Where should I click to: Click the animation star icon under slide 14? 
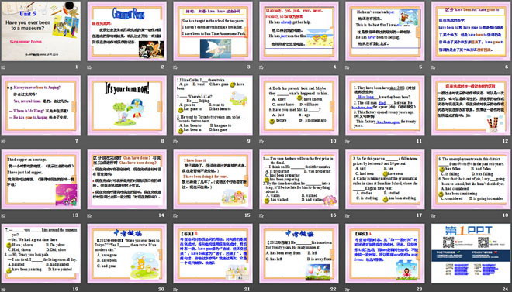coord(89,215)
